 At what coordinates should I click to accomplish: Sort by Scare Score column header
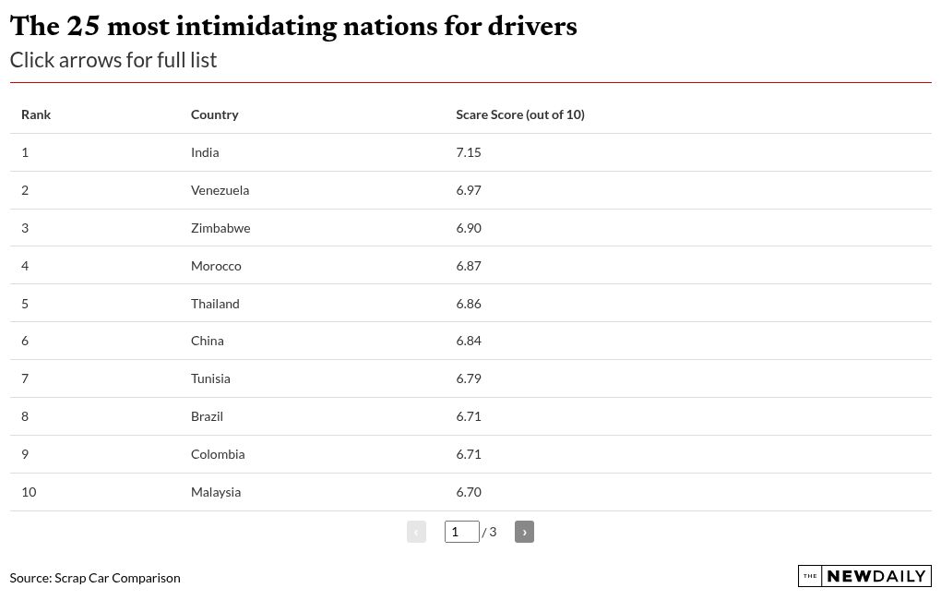click(x=519, y=114)
